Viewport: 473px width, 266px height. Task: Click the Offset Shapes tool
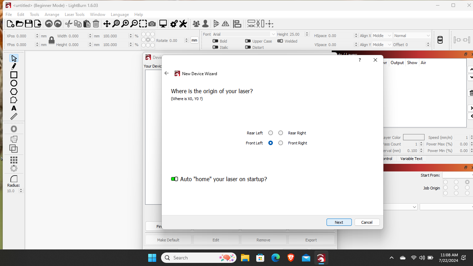pos(14,128)
